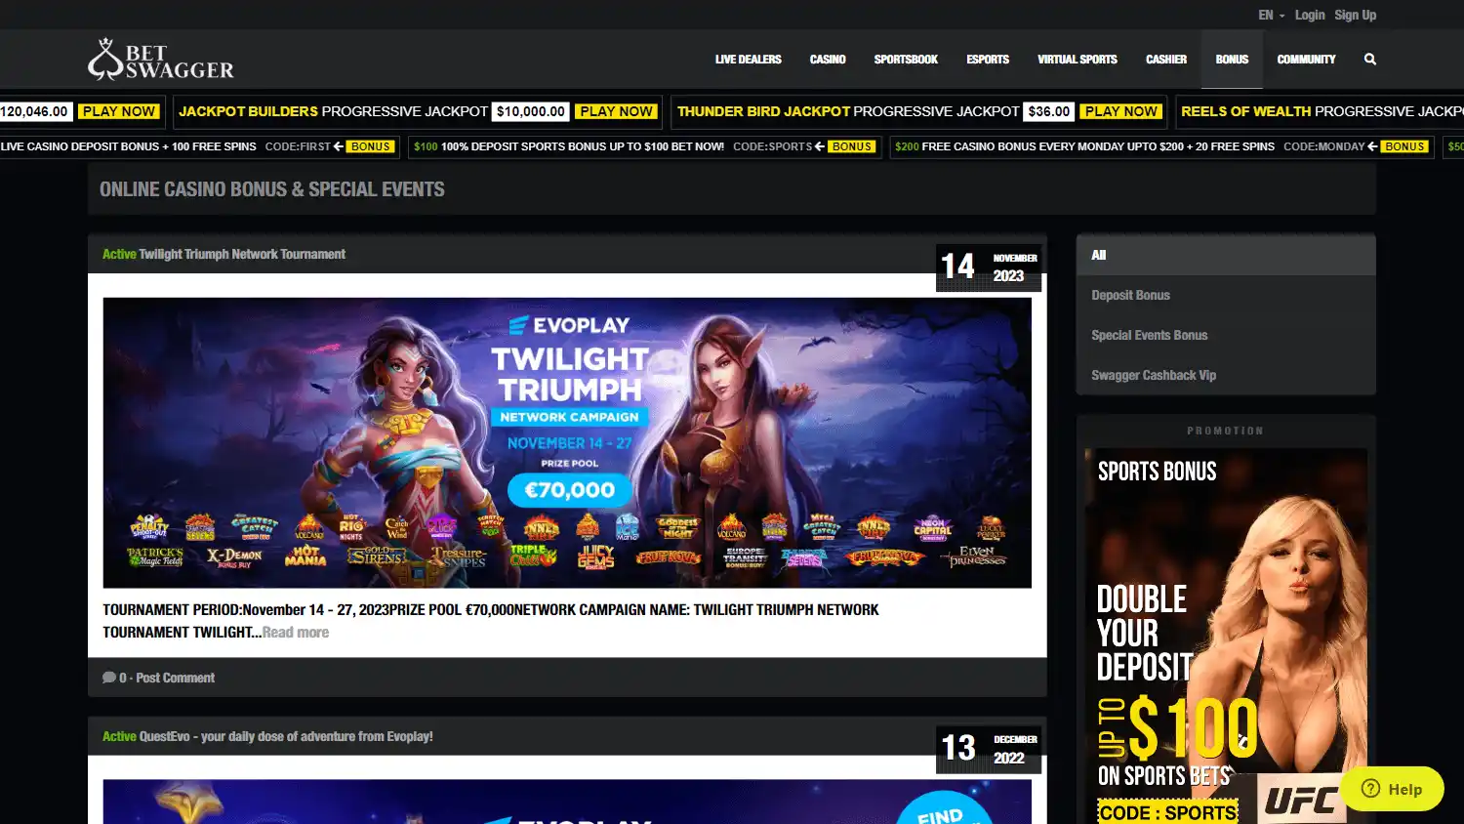Click the BONUS button for code MONDAY
The width and height of the screenshot is (1464, 824).
click(x=1404, y=146)
